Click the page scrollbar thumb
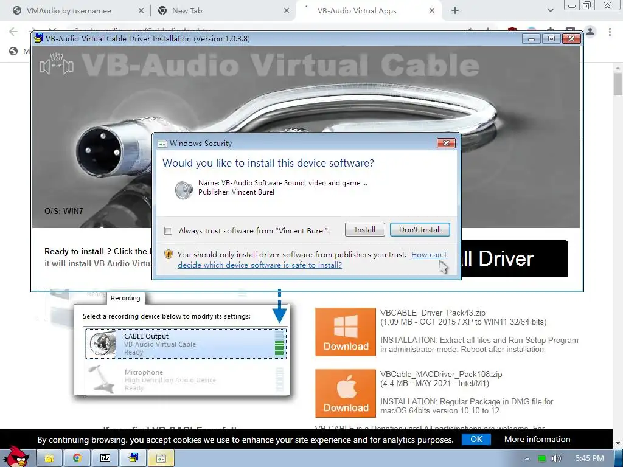 (618, 84)
